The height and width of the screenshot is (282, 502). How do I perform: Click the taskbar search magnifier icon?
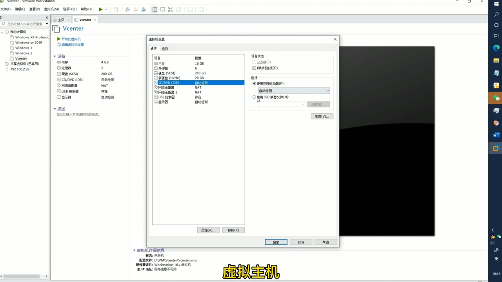(496, 14)
